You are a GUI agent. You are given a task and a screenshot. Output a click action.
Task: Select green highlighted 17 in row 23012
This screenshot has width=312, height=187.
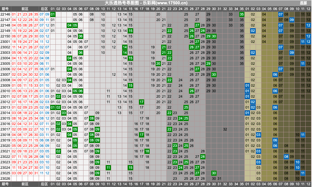(x=142, y=102)
